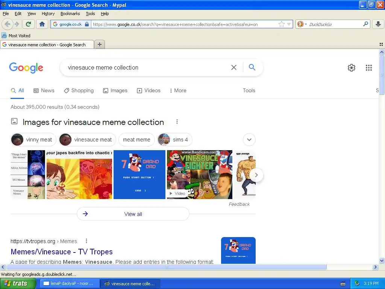The width and height of the screenshot is (385, 289).
Task: Click the magnifier in DuckDuckGo search box
Action: [x=365, y=24]
